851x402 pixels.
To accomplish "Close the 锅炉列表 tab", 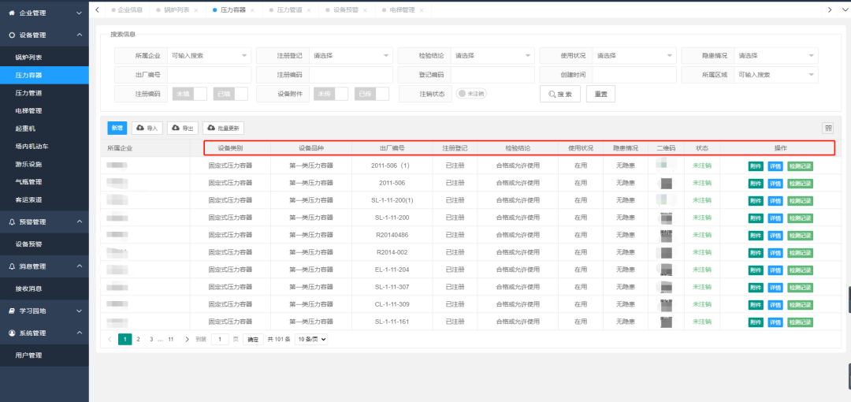I will click(196, 10).
